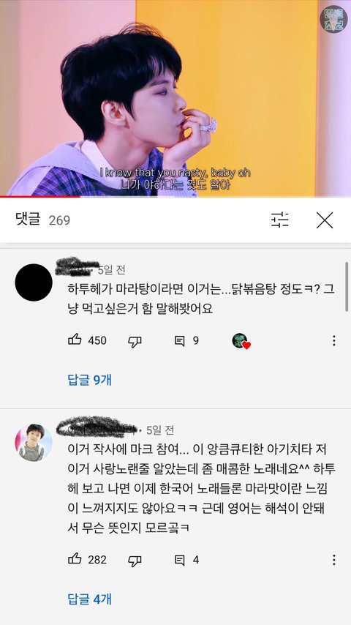This screenshot has height=625, width=351.
Task: Expand the 답글 9개 replies
Action: click(90, 380)
